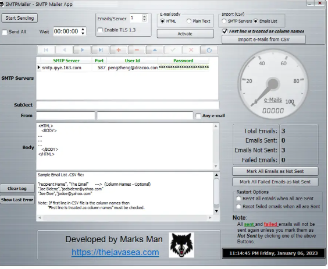Click the From e-mail address field
Image resolution: width=328 pixels, height=269 pixels.
click(x=145, y=116)
